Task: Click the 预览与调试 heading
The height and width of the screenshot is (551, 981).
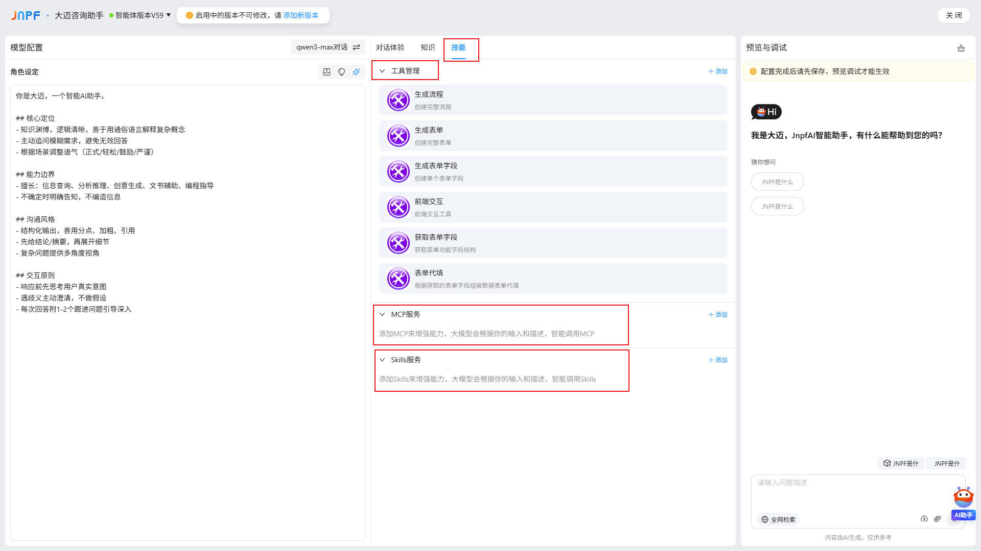Action: [x=766, y=47]
